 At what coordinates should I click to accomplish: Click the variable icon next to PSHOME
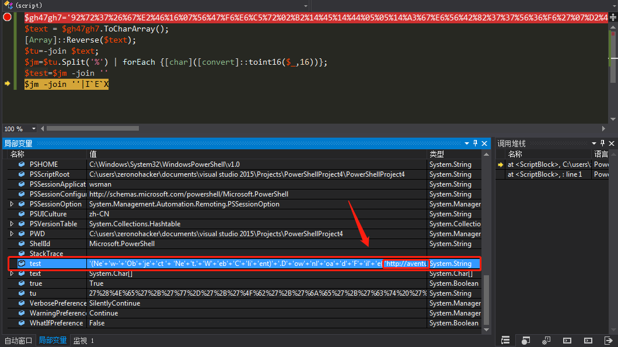[22, 164]
